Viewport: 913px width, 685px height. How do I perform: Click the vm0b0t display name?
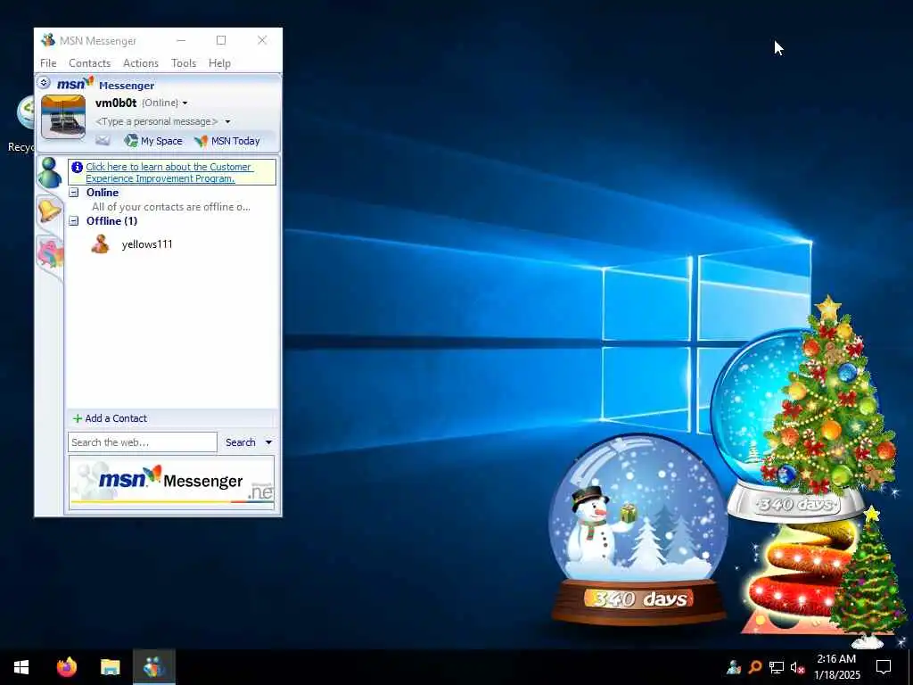click(116, 103)
